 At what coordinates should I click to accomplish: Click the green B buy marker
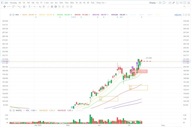pyautogui.click(x=138, y=60)
